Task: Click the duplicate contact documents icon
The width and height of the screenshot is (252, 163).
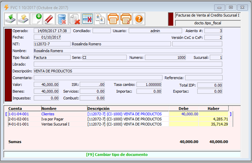Action: point(100,19)
